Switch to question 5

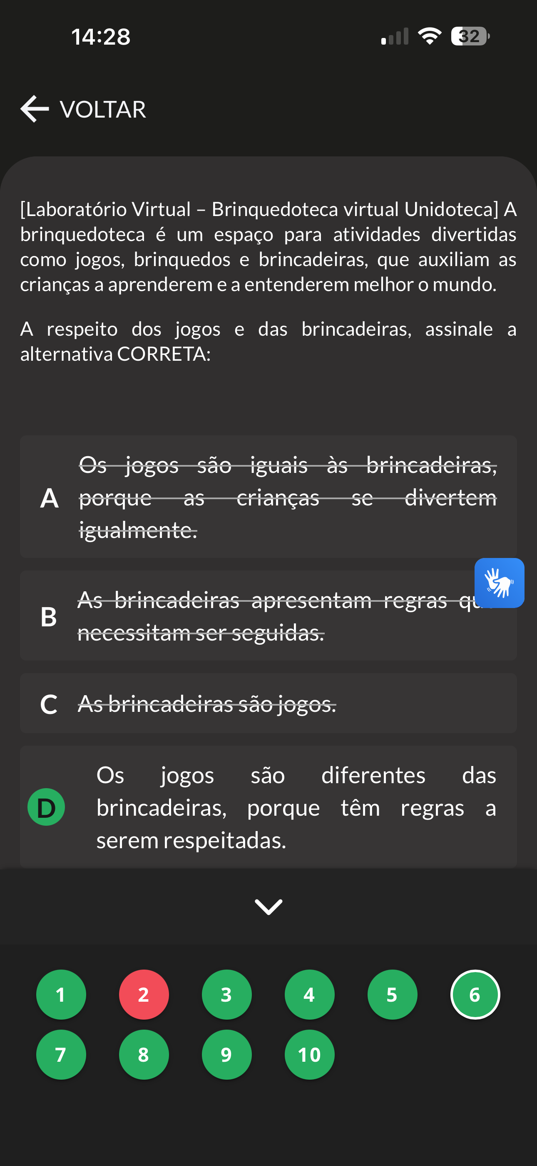pos(393,995)
